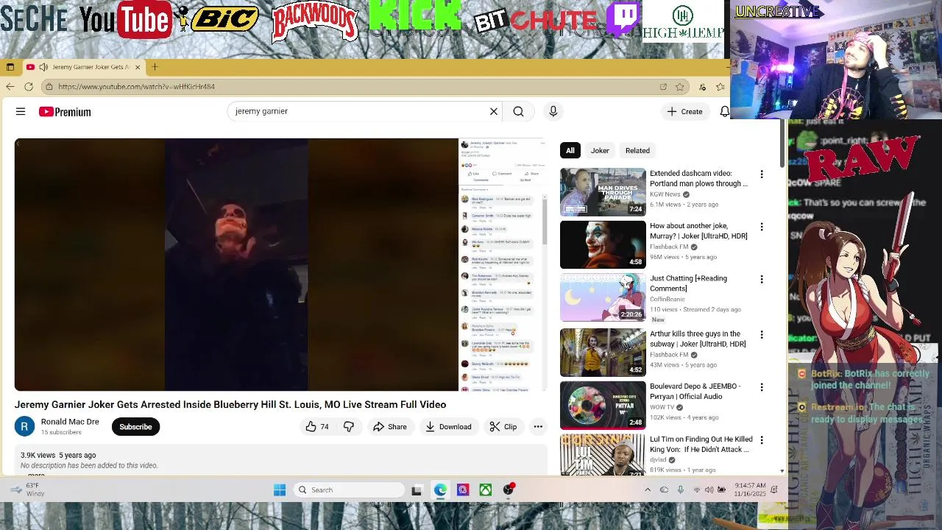Subscribe to Ronald Mac Dre
The height and width of the screenshot is (530, 942).
click(135, 427)
